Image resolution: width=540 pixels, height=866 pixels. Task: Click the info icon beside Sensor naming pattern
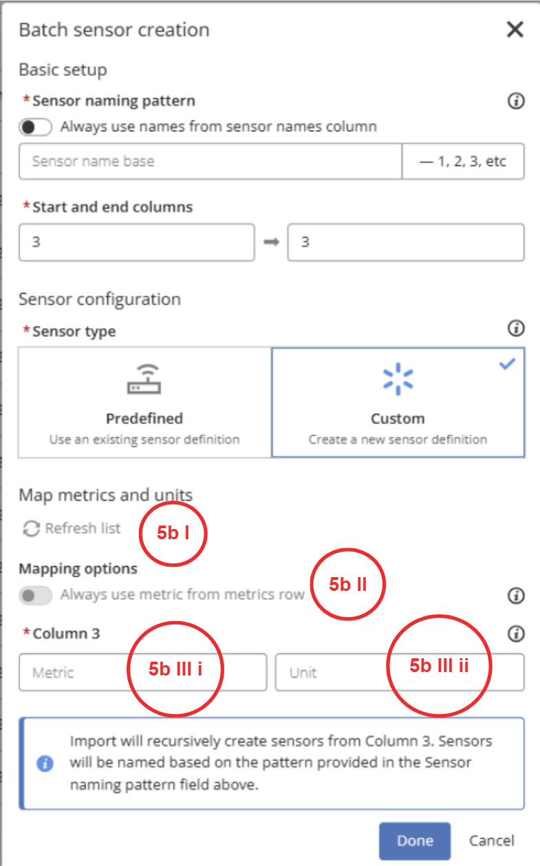pos(516,102)
